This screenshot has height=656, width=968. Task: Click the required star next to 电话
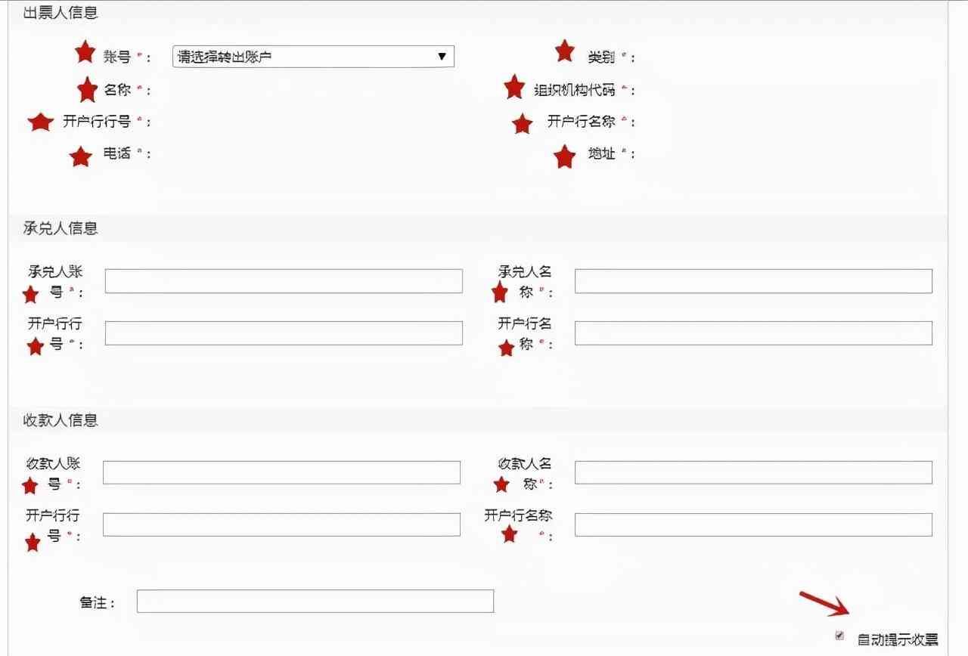[81, 156]
